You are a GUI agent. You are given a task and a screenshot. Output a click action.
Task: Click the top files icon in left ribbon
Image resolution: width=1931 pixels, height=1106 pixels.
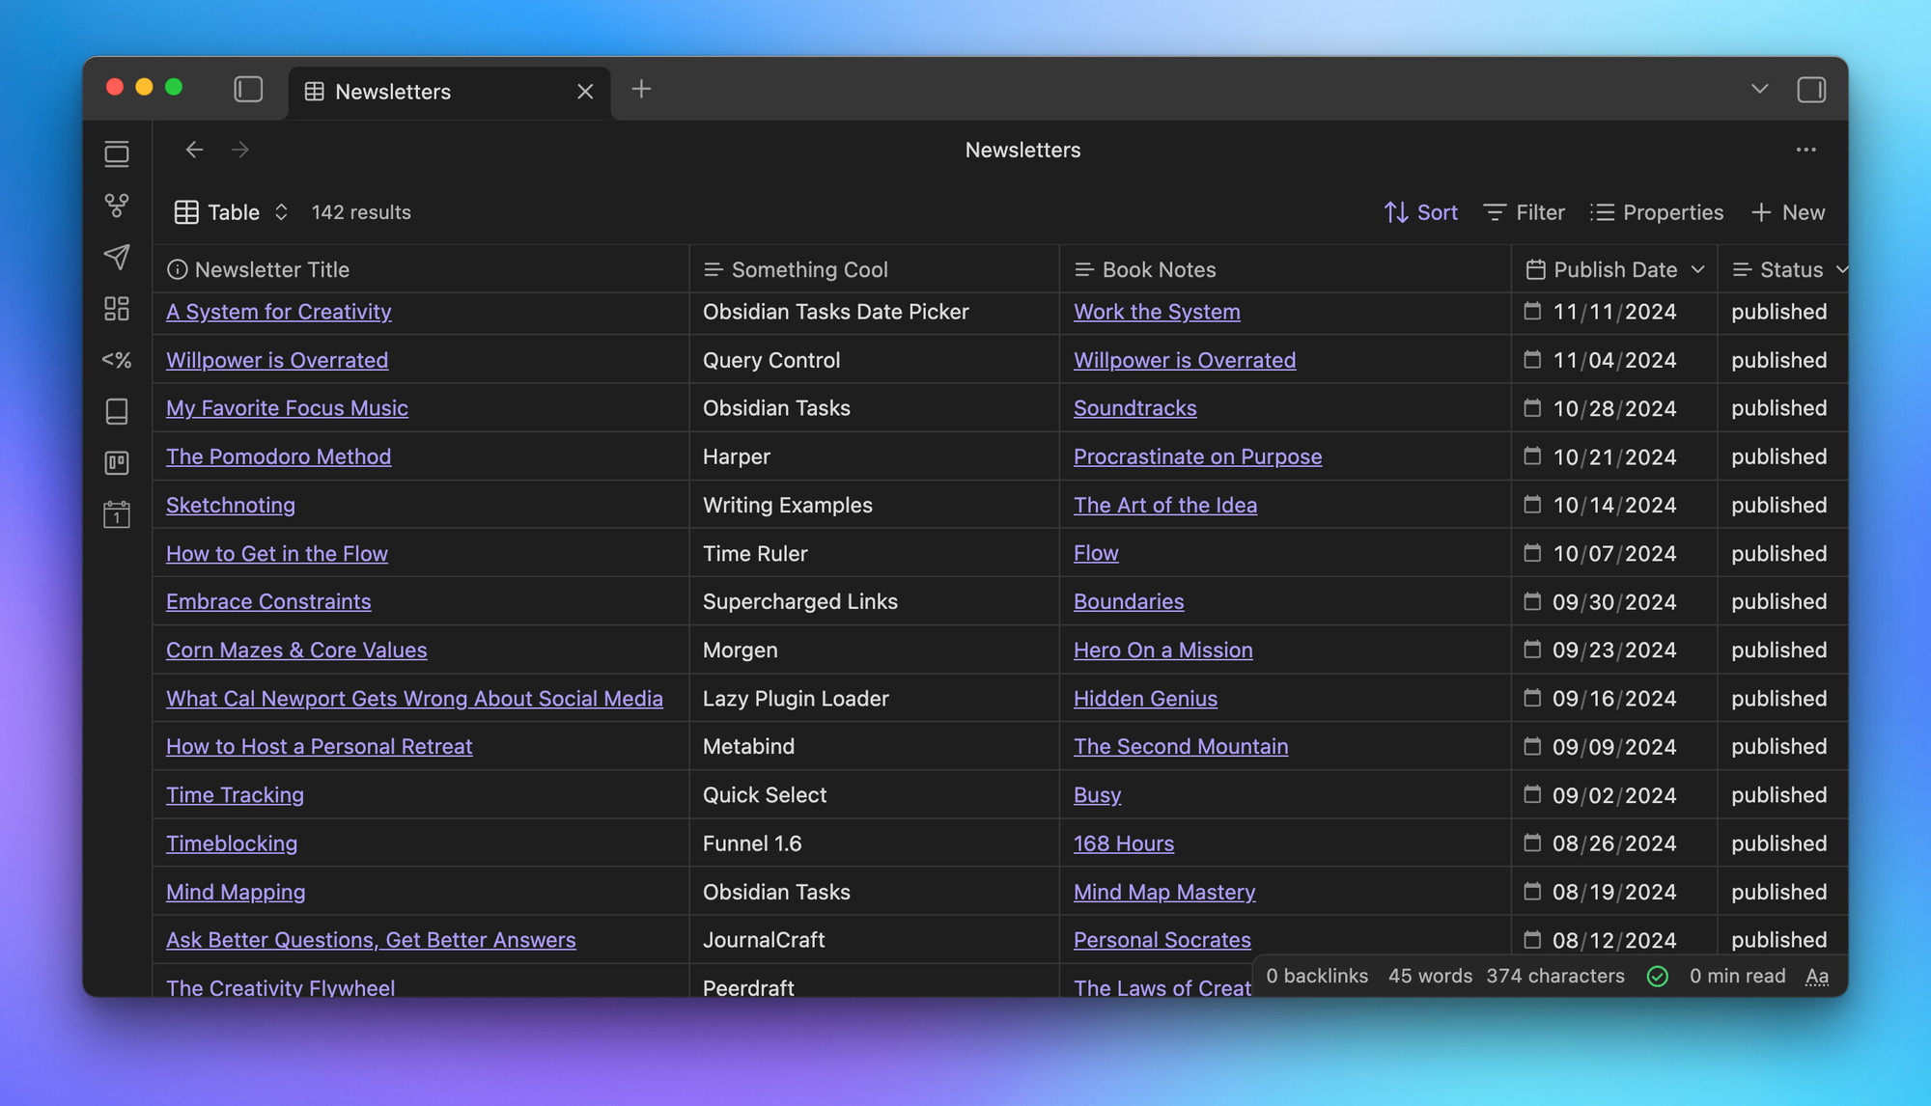coord(117,153)
